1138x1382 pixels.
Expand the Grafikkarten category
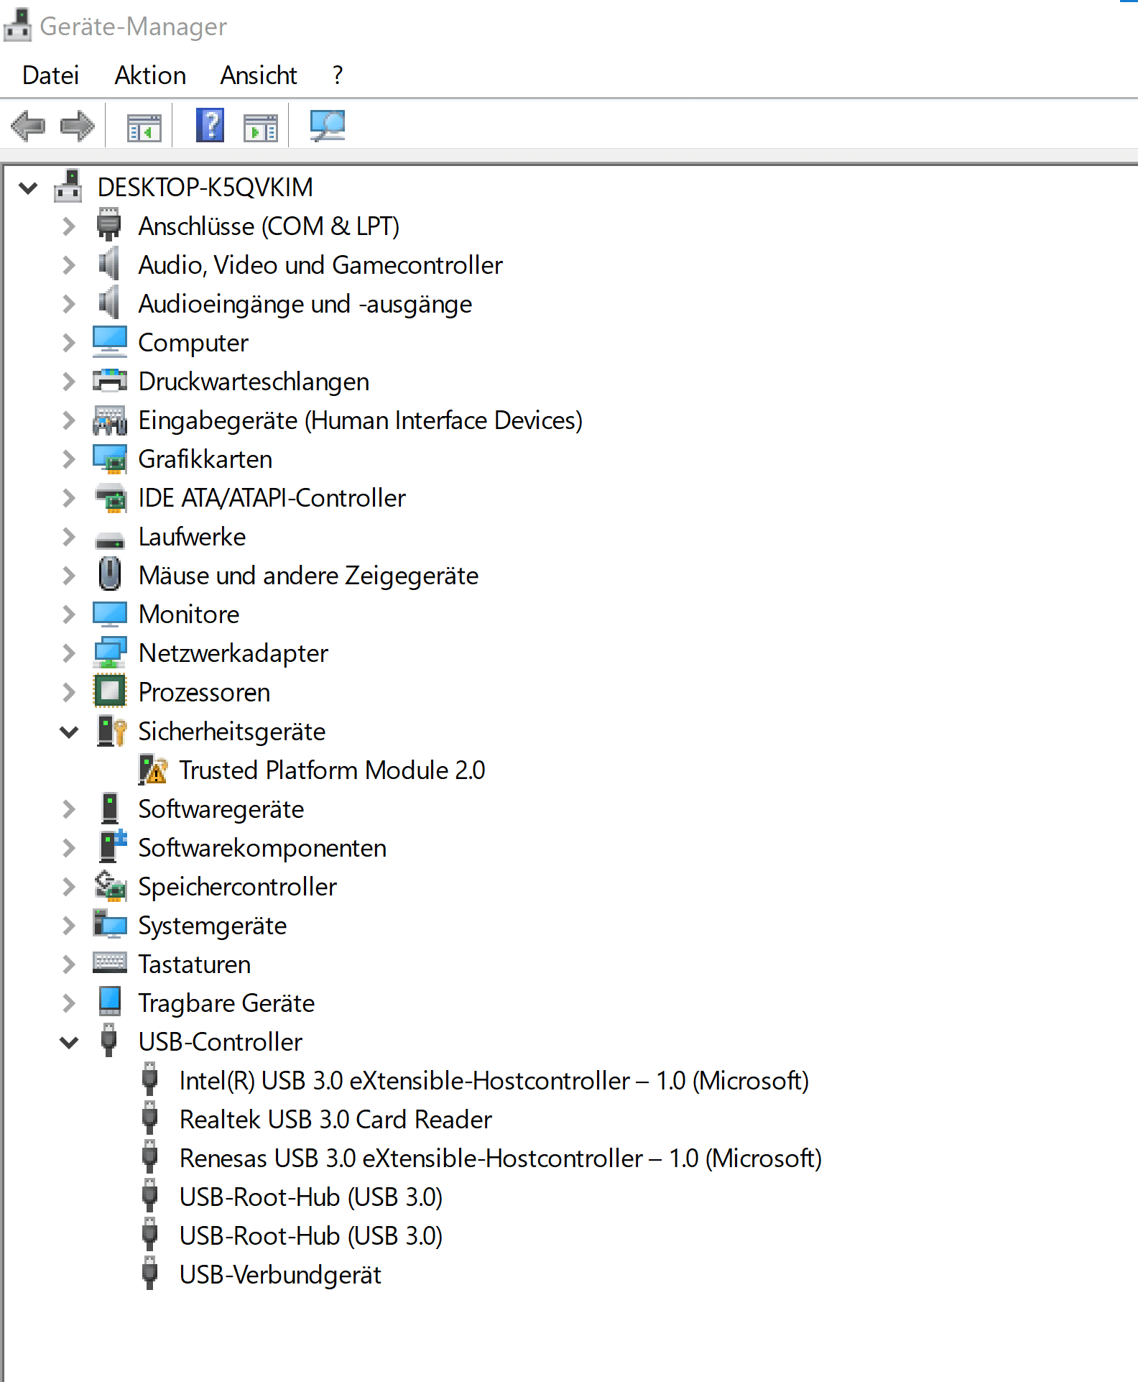(x=69, y=459)
